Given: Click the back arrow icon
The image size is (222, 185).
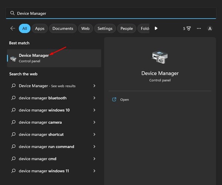Looking at the screenshot, I should (x=13, y=28).
